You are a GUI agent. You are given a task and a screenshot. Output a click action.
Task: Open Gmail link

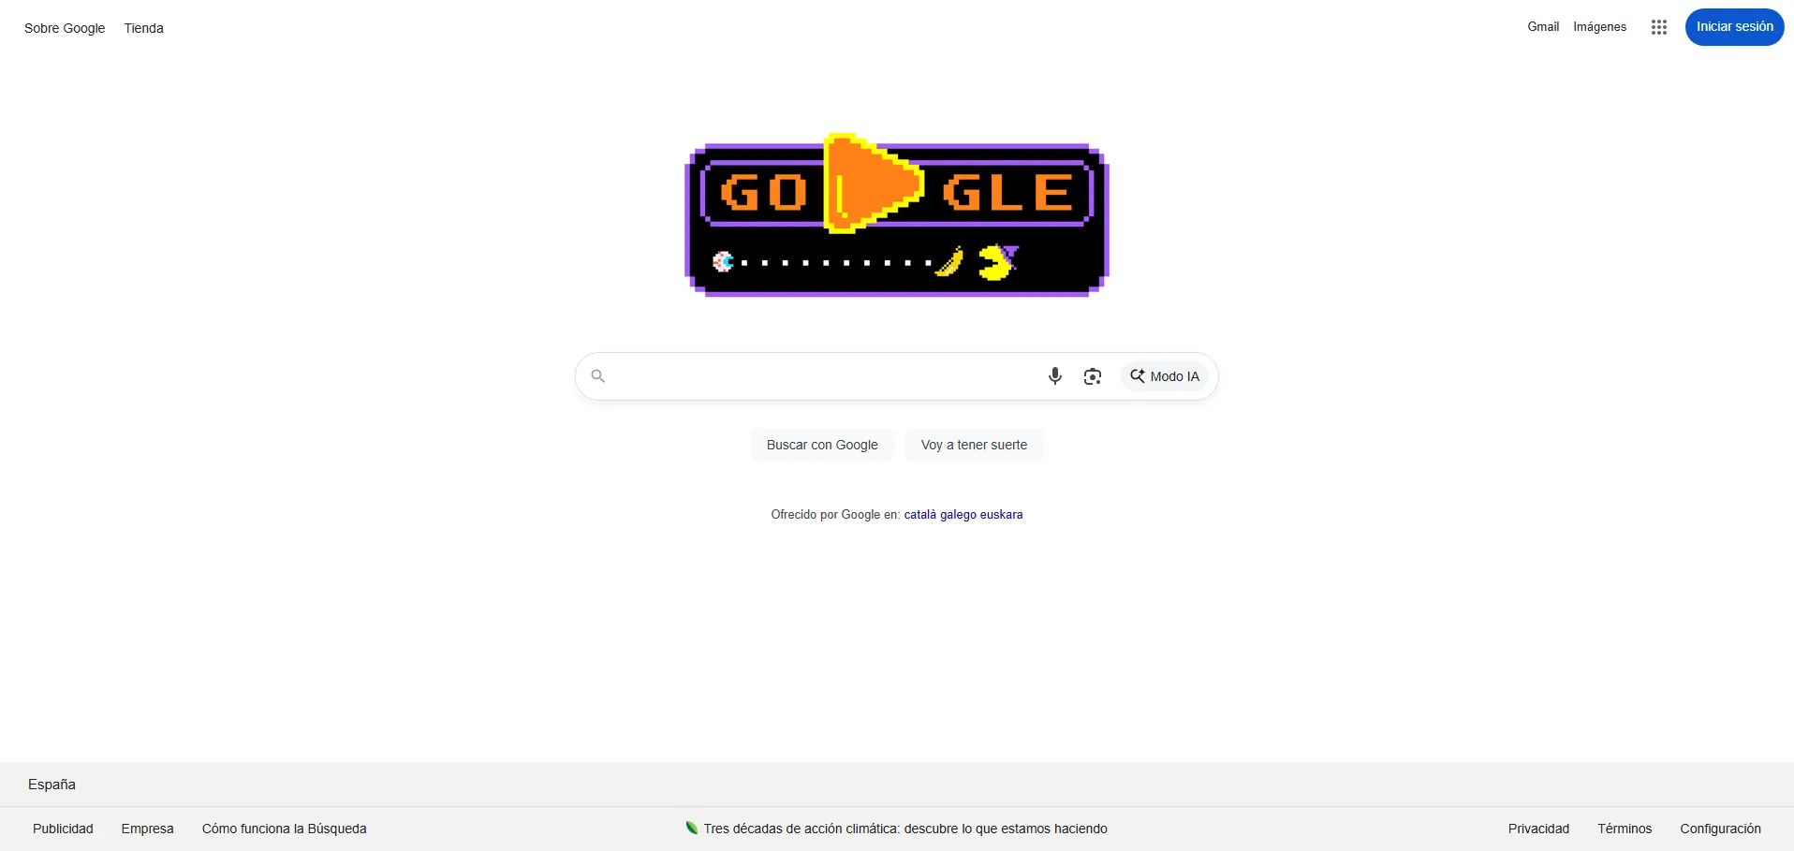pos(1543,26)
